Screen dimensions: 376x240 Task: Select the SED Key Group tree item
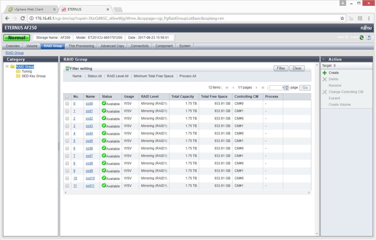click(33, 76)
